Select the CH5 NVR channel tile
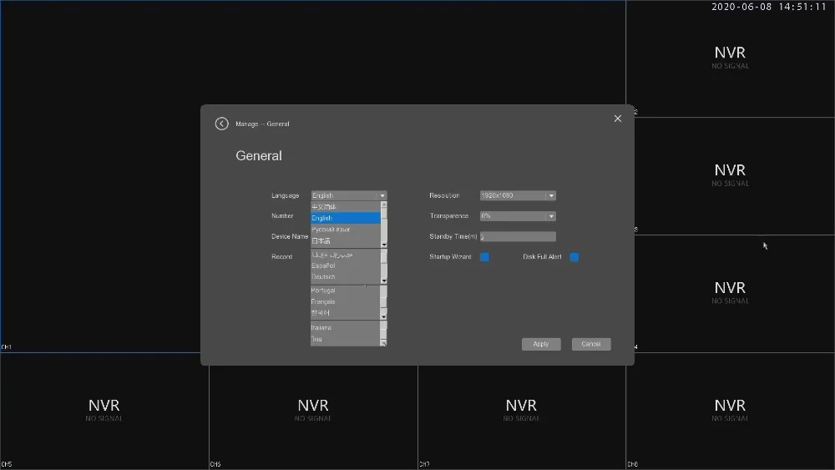Viewport: 835px width, 470px height. pyautogui.click(x=104, y=411)
